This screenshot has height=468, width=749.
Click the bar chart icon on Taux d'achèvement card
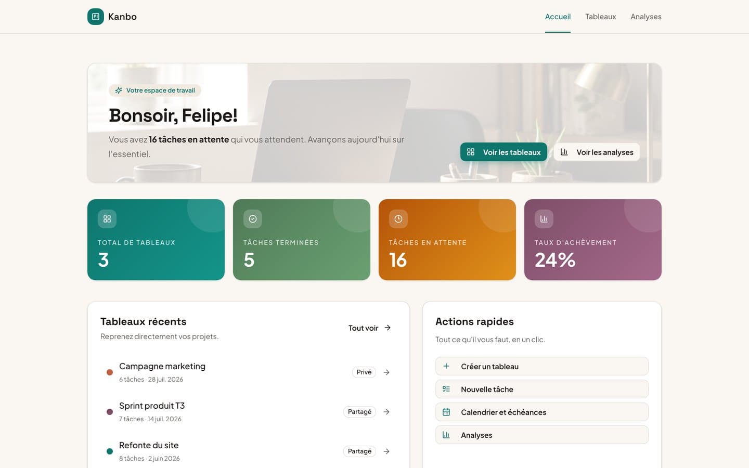click(x=544, y=219)
